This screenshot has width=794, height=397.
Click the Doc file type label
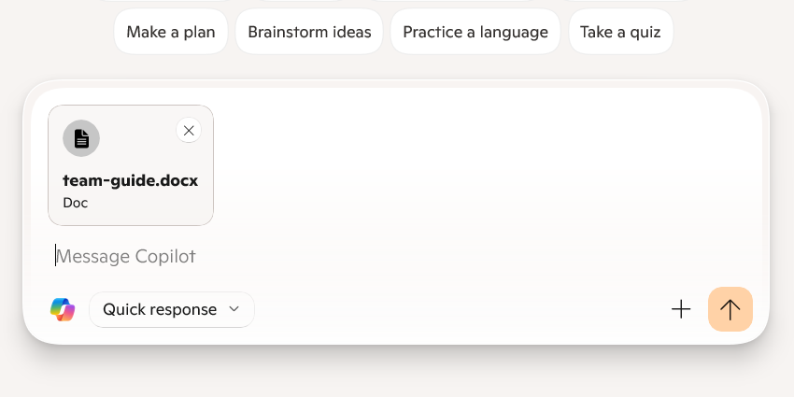76,202
